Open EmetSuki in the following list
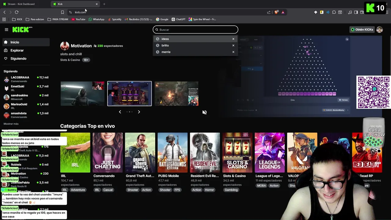 [26, 88]
